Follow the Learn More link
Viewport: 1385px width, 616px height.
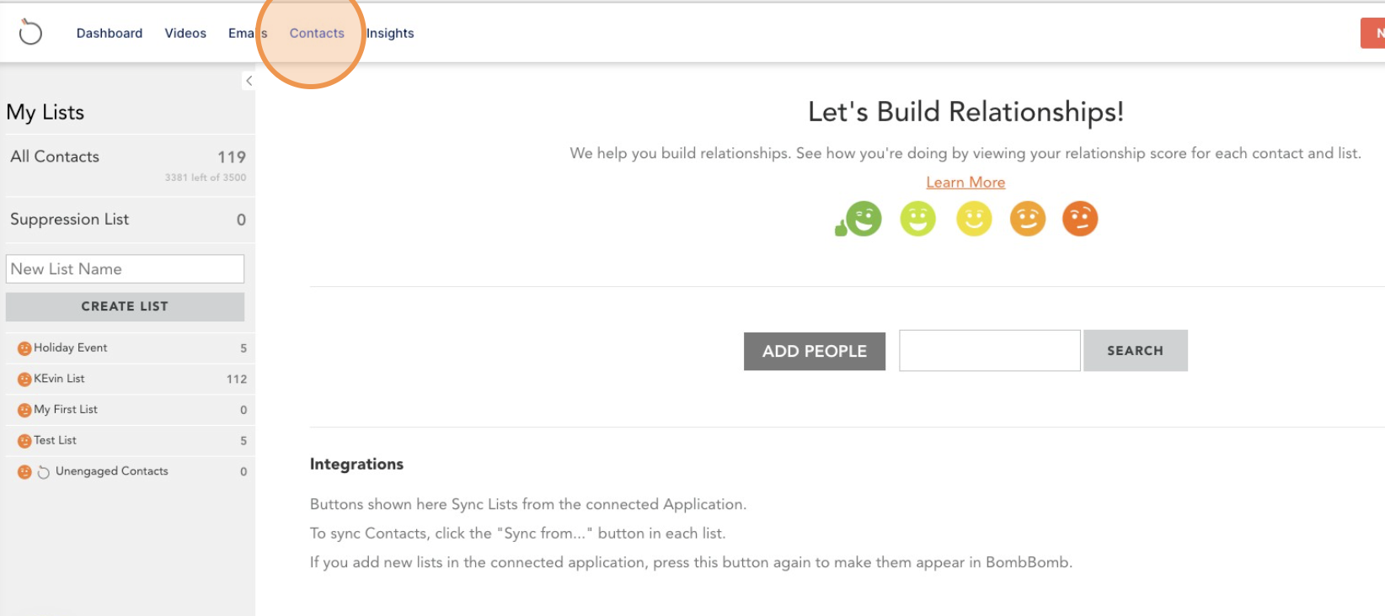[x=965, y=183]
